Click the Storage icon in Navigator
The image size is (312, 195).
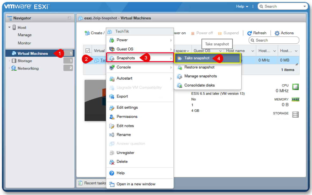(x=14, y=61)
